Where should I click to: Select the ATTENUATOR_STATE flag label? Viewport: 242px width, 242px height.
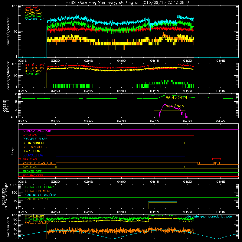click(37, 131)
